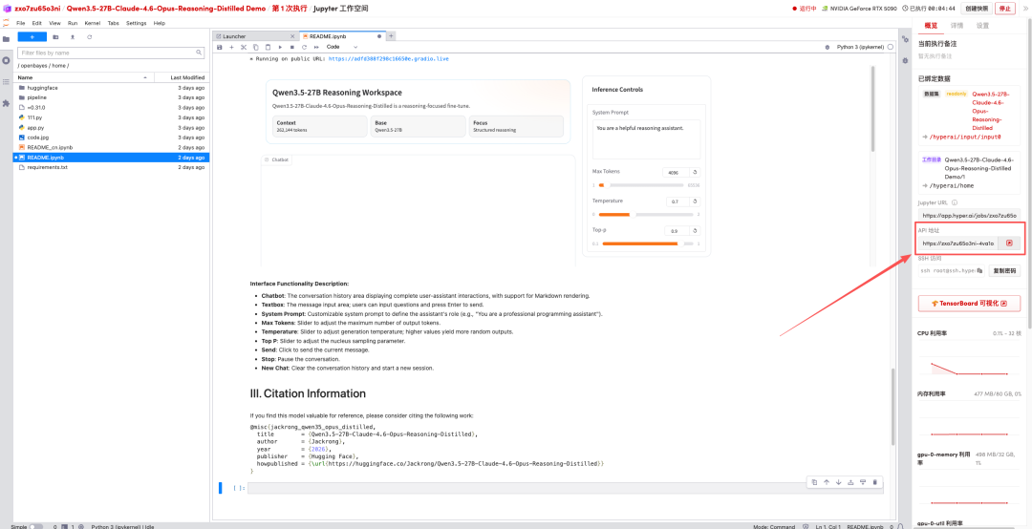Image resolution: width=1032 pixels, height=529 pixels.
Task: Run the selected cell with play icon
Action: tap(280, 47)
